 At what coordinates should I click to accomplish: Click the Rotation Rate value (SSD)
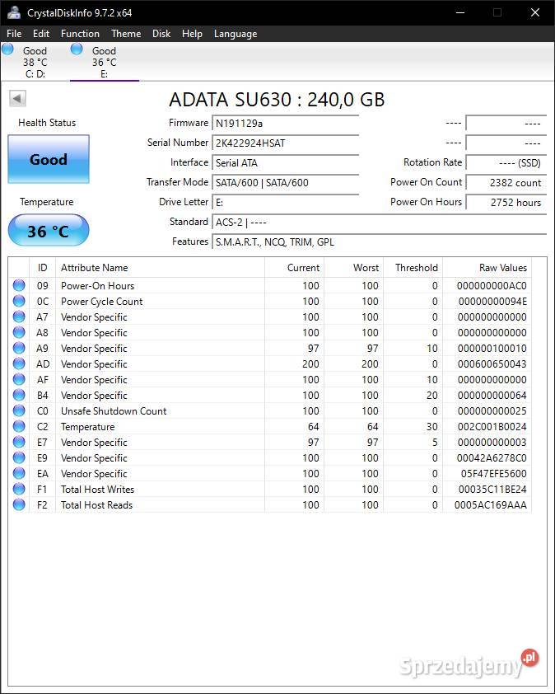[x=506, y=163]
